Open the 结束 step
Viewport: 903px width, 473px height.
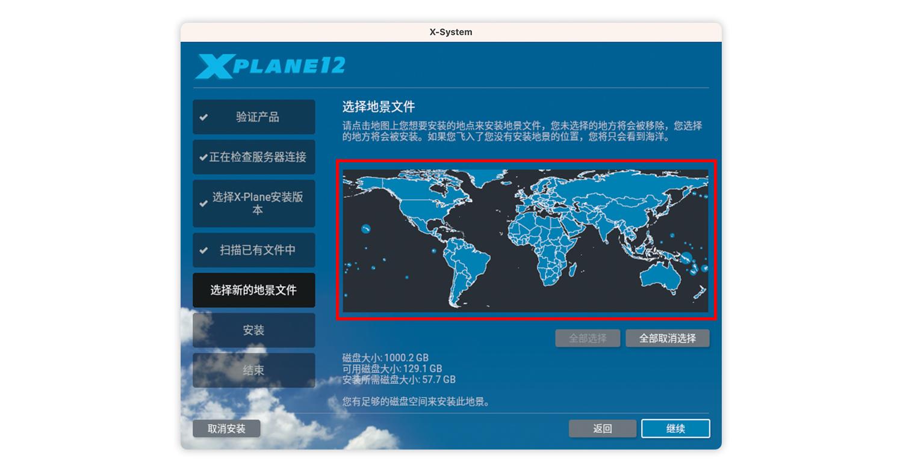(x=254, y=370)
